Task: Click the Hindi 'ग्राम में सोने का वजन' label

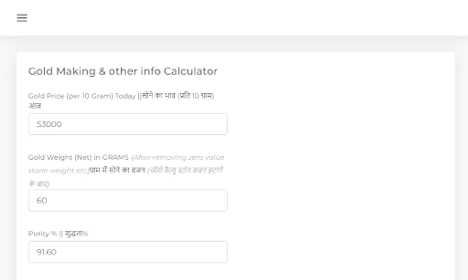Action: click(117, 170)
